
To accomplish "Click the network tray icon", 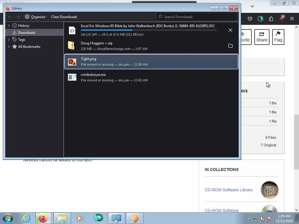I will point(255,219).
